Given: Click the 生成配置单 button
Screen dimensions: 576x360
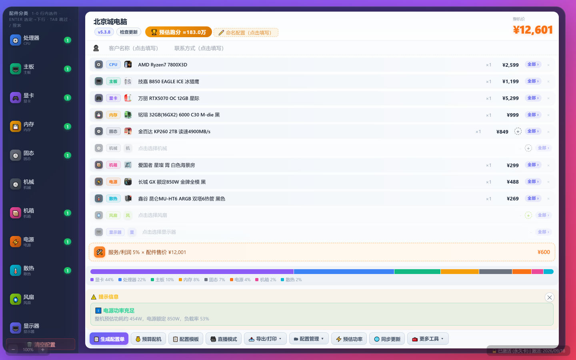Looking at the screenshot, I should [109, 339].
